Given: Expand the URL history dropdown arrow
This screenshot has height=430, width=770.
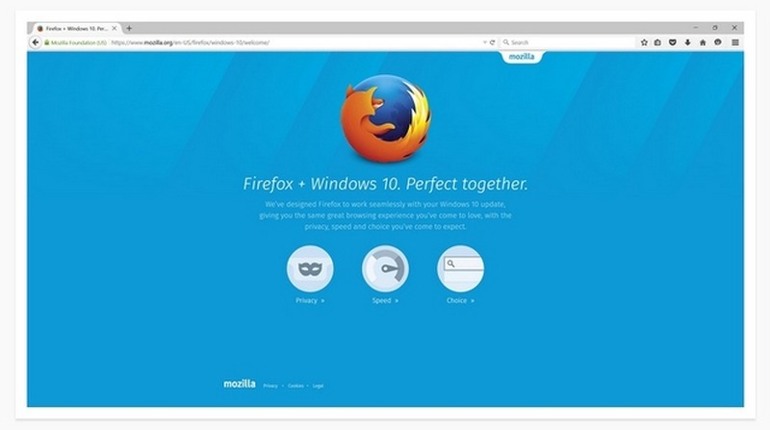Looking at the screenshot, I should tap(485, 42).
